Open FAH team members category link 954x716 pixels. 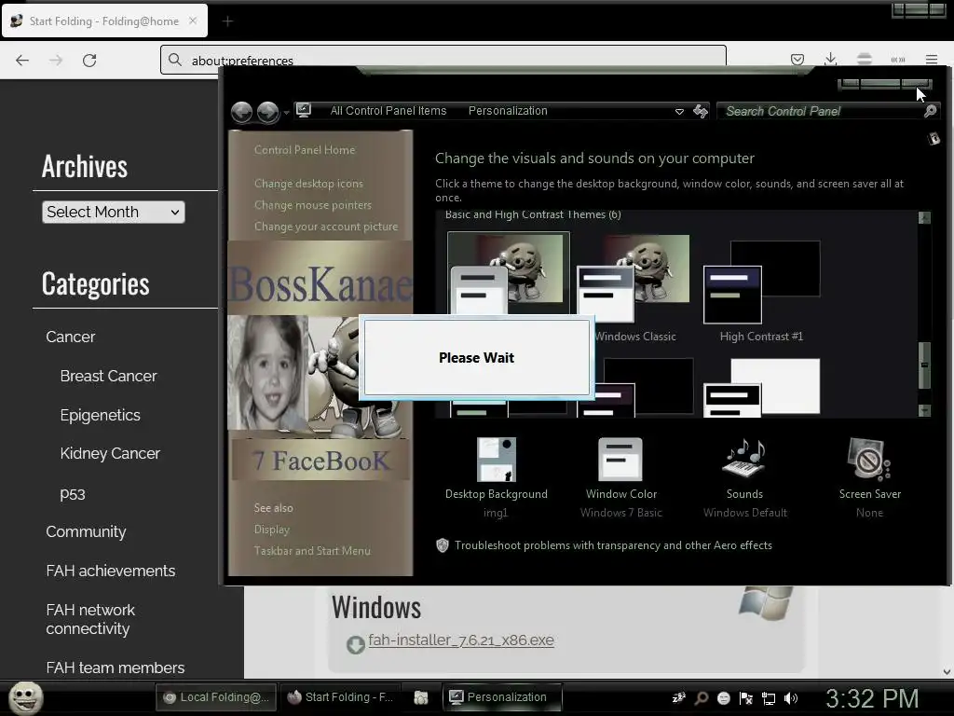pos(115,668)
